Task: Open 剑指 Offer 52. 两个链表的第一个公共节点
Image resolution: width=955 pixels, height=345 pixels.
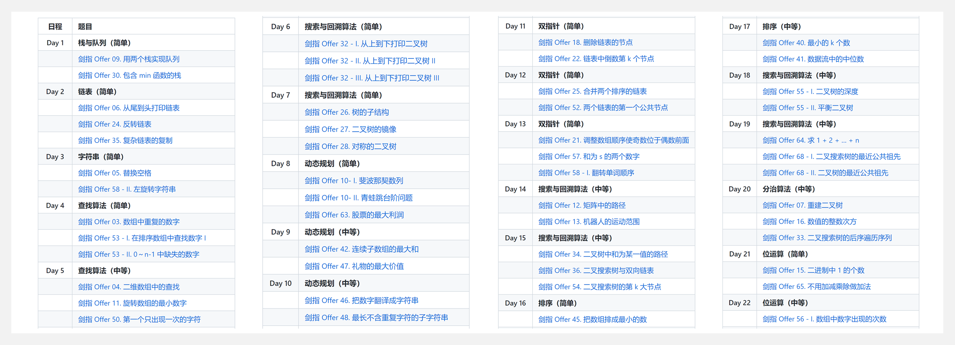Action: click(603, 108)
